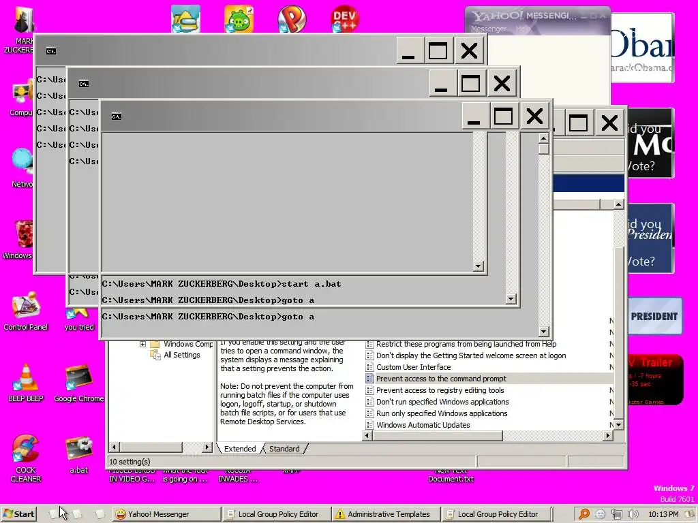Screen dimensions: 698x523
Task: Click the smiley face tray icon
Action: pyautogui.click(x=600, y=514)
